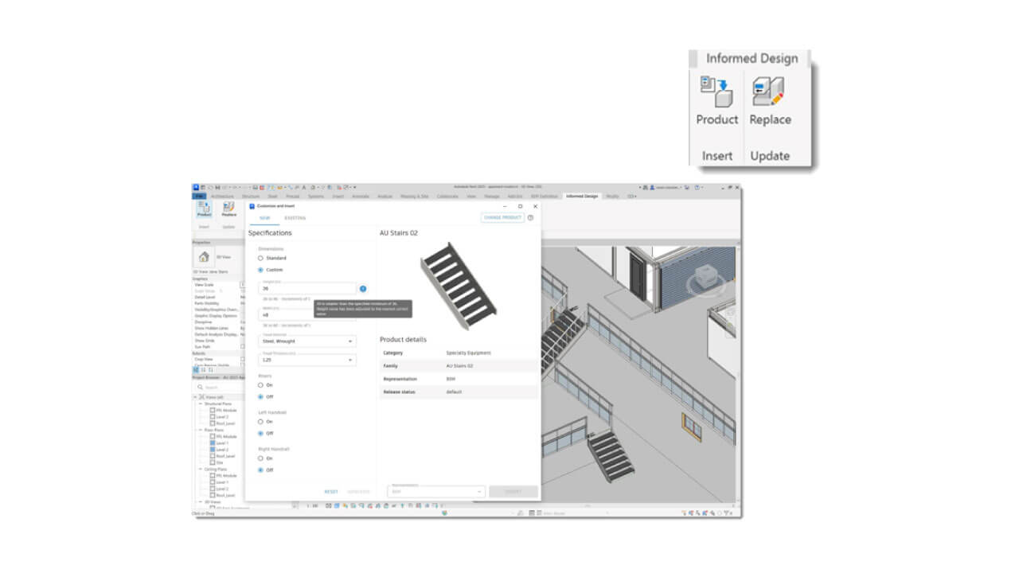Click the search magnifier in Project Browser
This screenshot has width=1019, height=573.
click(x=200, y=388)
